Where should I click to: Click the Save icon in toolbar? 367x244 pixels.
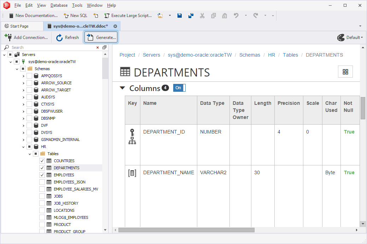coord(180,16)
